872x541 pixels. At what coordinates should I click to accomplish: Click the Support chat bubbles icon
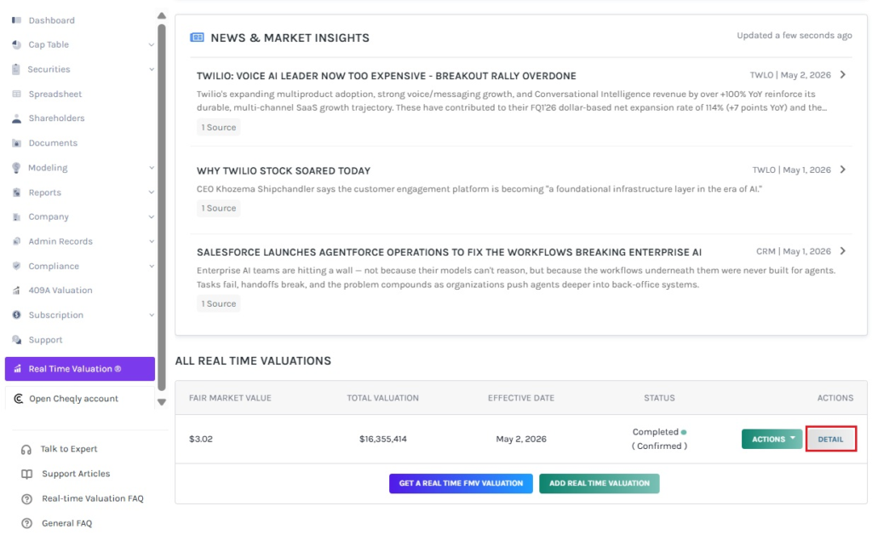coord(17,340)
